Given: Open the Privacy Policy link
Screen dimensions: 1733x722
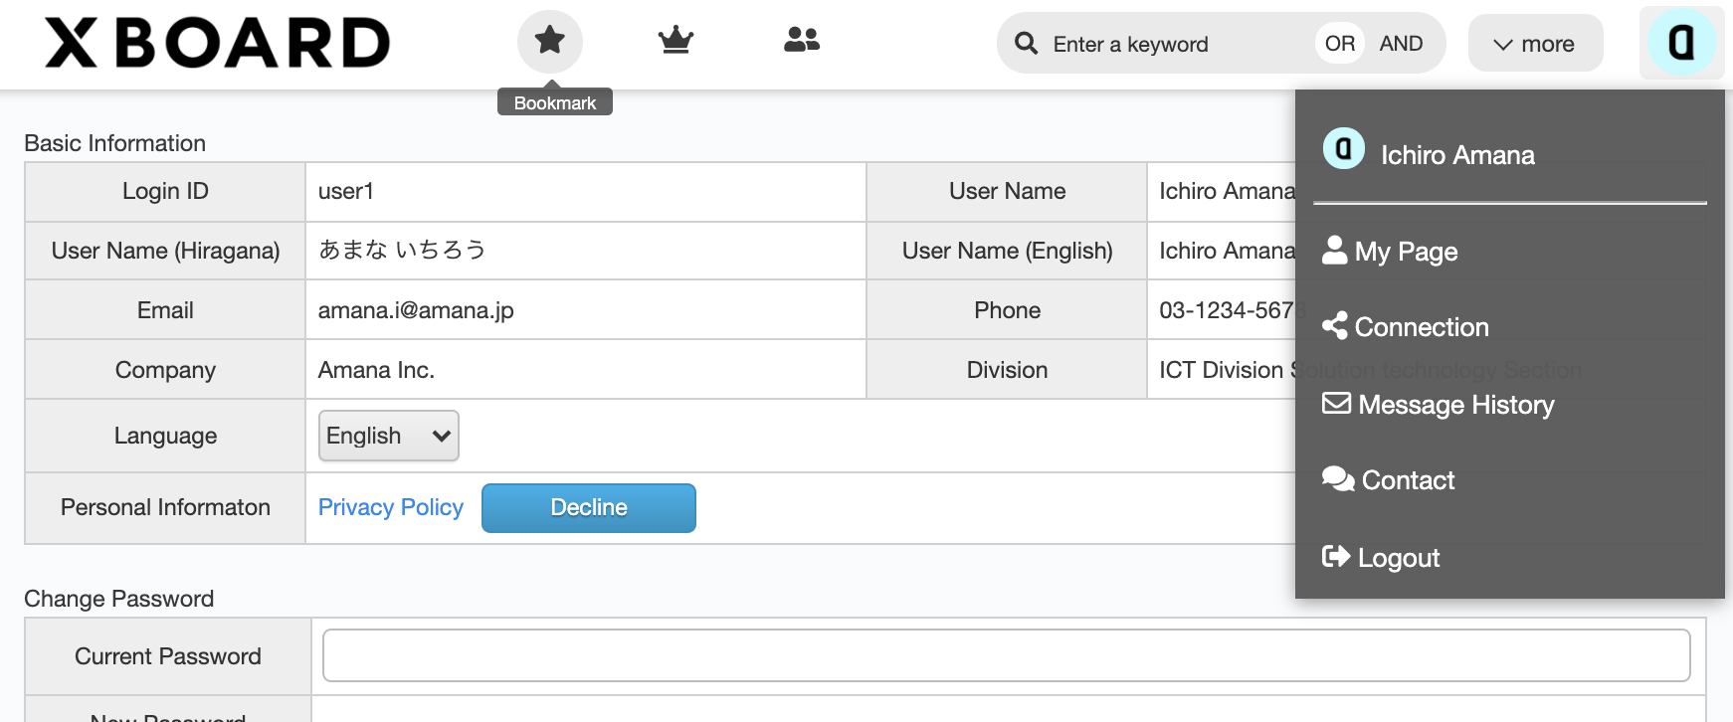Looking at the screenshot, I should pos(391,507).
